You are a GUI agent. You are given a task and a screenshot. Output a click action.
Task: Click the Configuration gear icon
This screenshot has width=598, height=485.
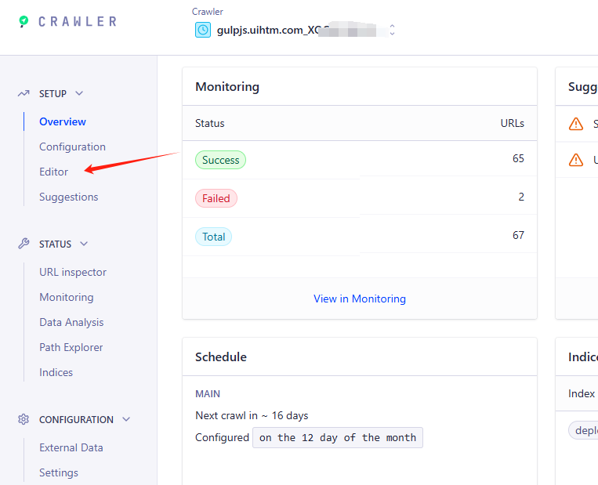tap(24, 419)
